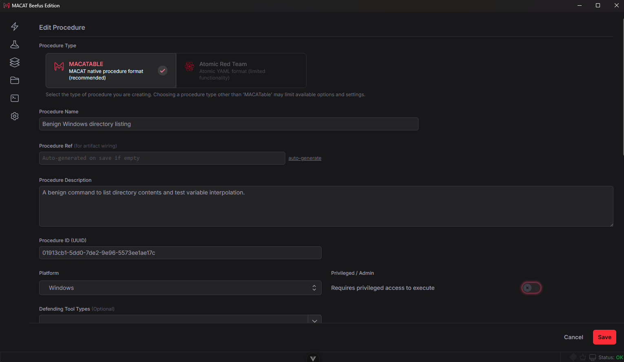Enable Requires privileged access toggle
This screenshot has width=624, height=362.
(x=531, y=288)
